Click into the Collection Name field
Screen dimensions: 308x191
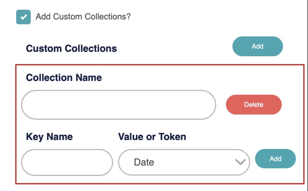118,105
